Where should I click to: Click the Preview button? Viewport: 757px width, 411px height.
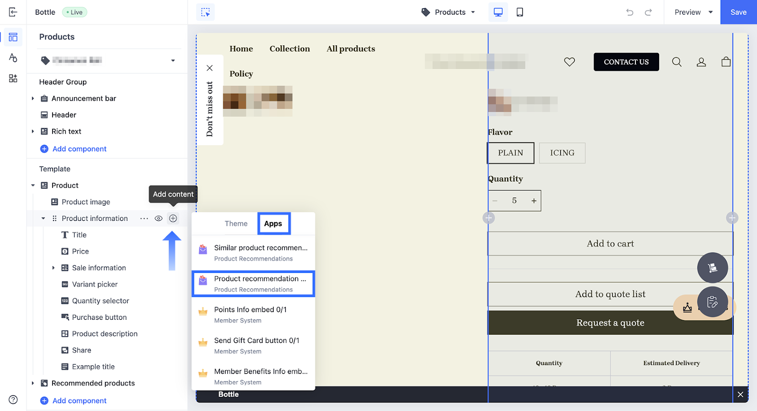(x=687, y=12)
